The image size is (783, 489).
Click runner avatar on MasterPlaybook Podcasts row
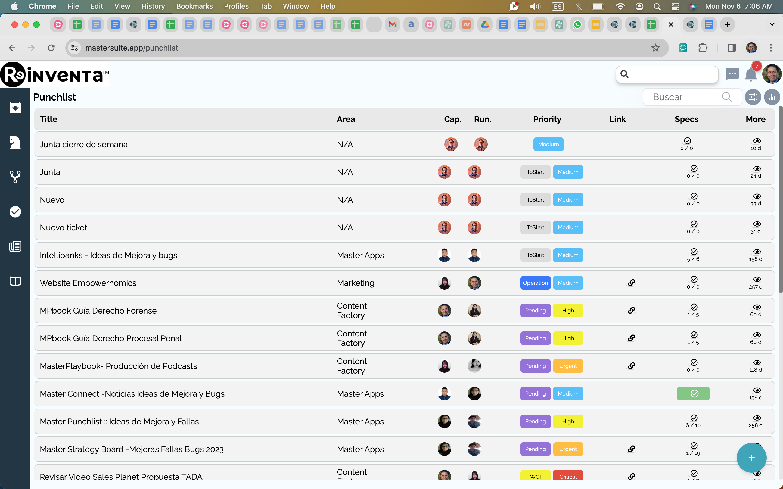point(474,366)
